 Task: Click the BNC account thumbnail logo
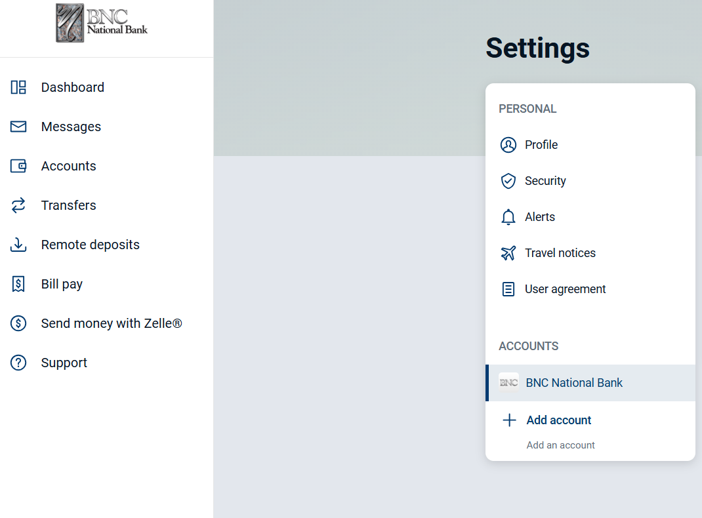tap(508, 383)
